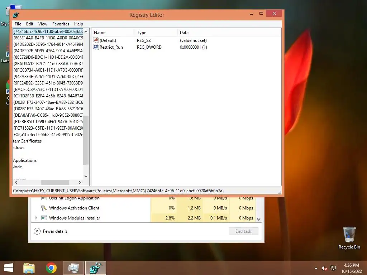This screenshot has width=367, height=275.
Task: Open File Explorer from the taskbar
Action: click(29, 268)
